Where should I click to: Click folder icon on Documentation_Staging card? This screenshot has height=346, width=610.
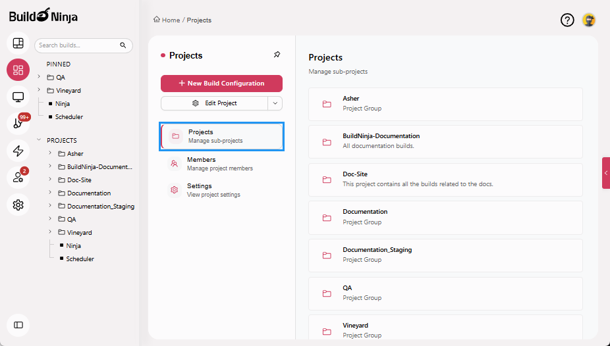(x=327, y=255)
